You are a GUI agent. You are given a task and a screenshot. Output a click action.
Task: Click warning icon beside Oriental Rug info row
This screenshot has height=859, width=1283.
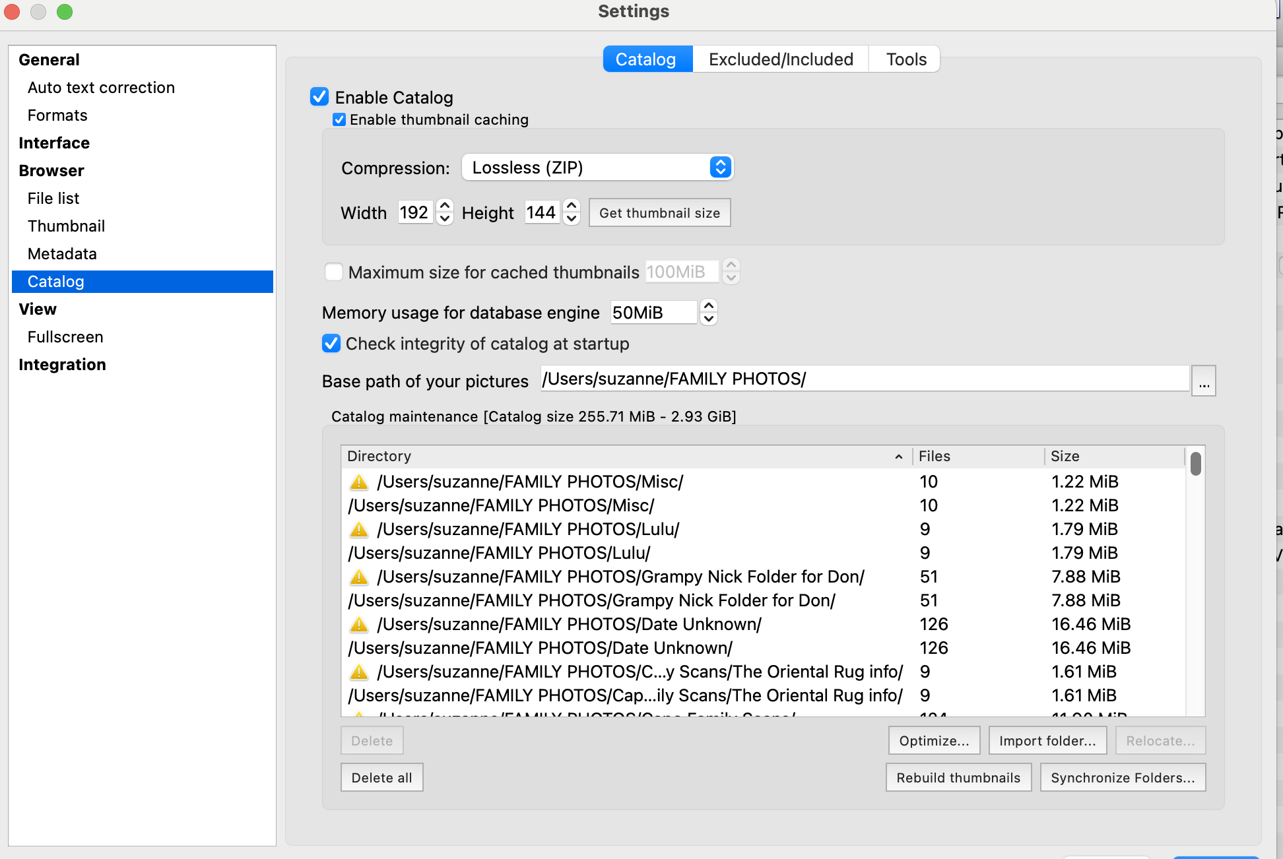coord(359,672)
